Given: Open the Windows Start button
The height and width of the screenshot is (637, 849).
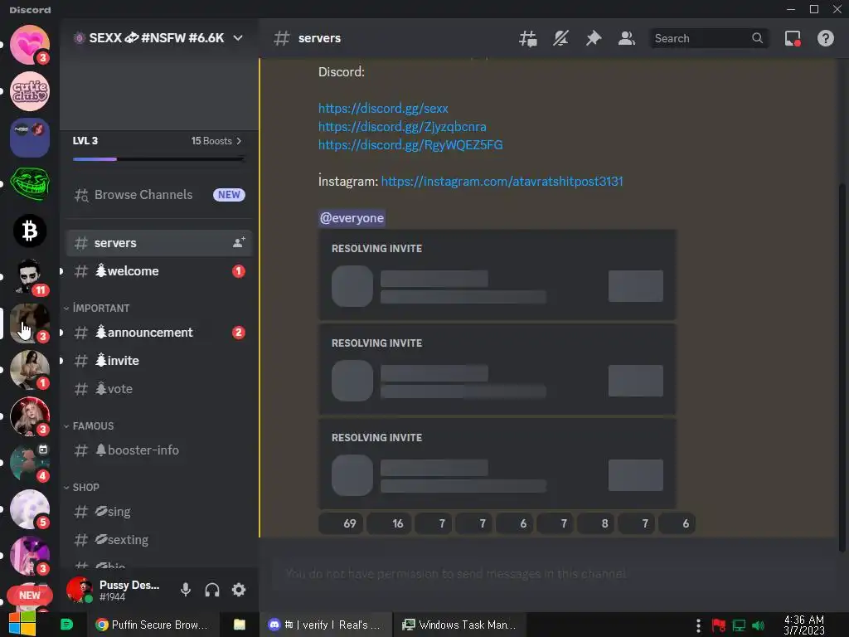Looking at the screenshot, I should pyautogui.click(x=22, y=625).
